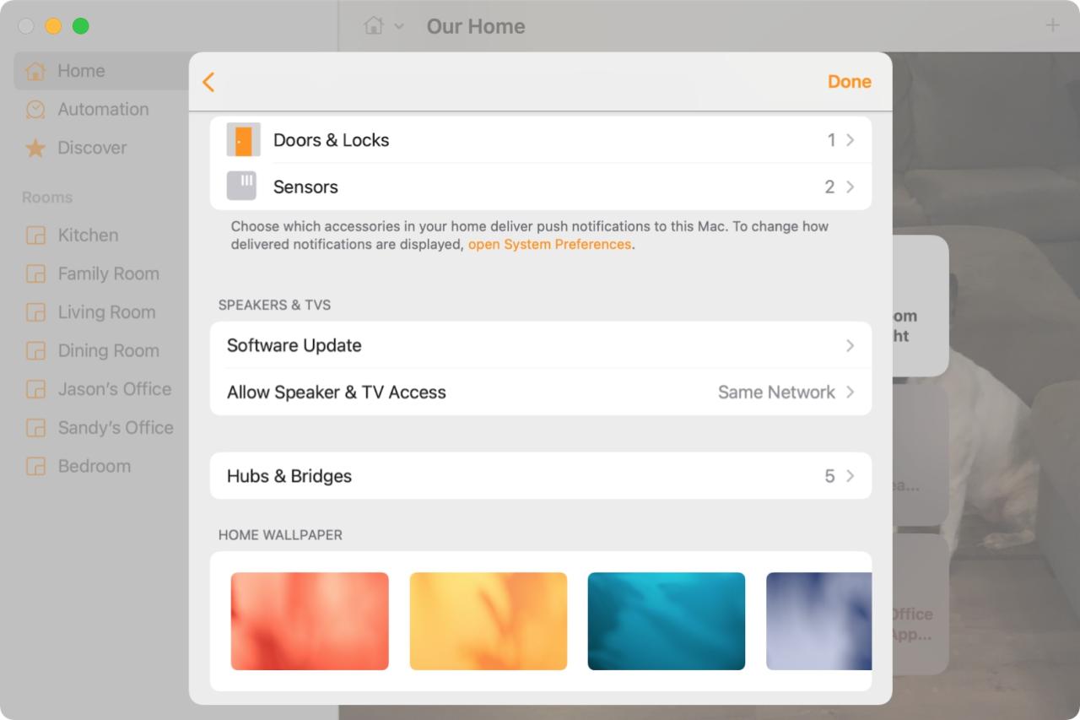Choose the teal blue wallpaper
The width and height of the screenshot is (1080, 720).
point(667,621)
